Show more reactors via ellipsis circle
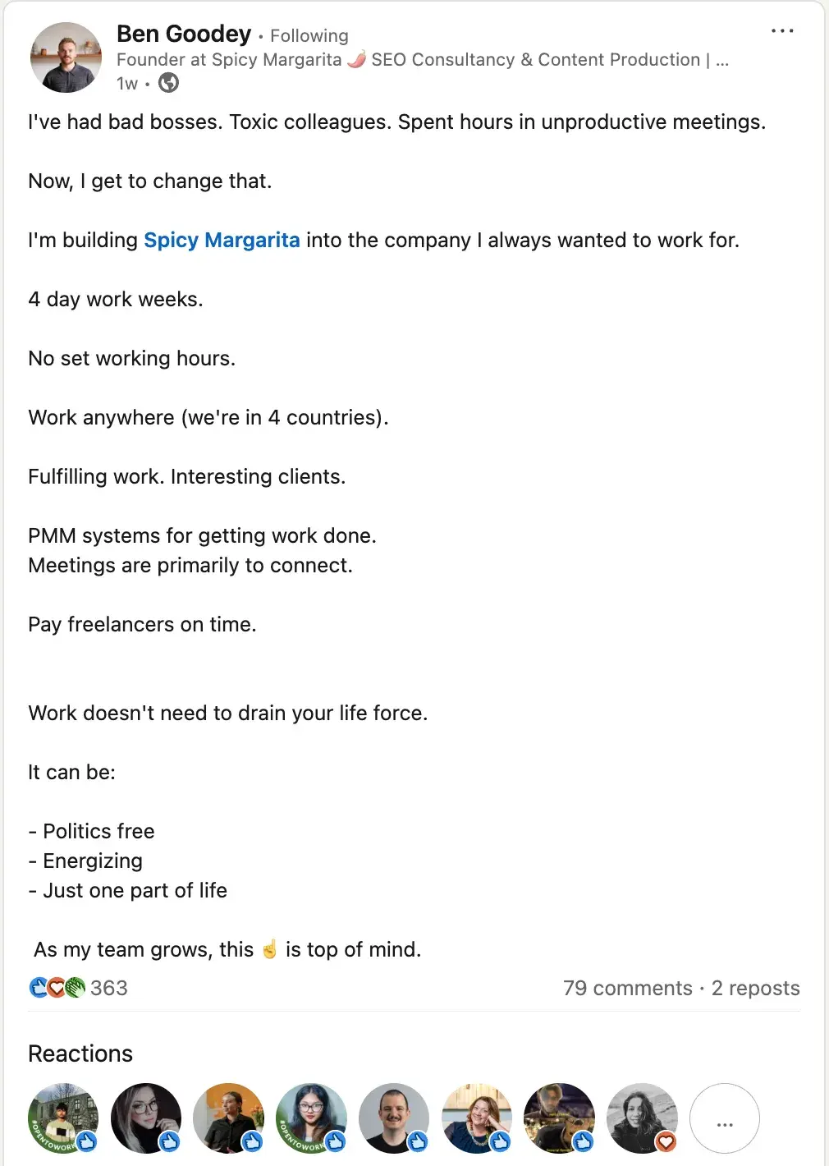 (724, 1118)
